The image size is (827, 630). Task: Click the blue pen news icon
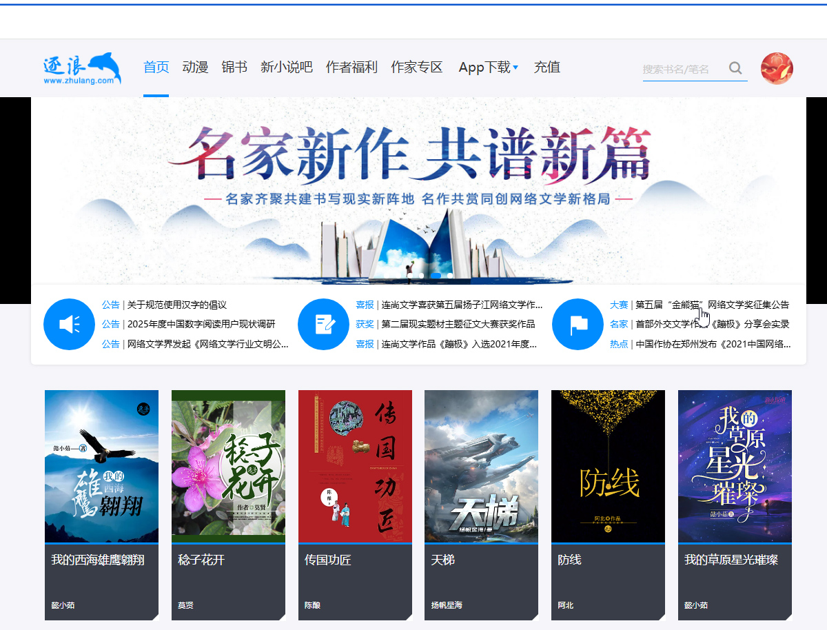323,324
